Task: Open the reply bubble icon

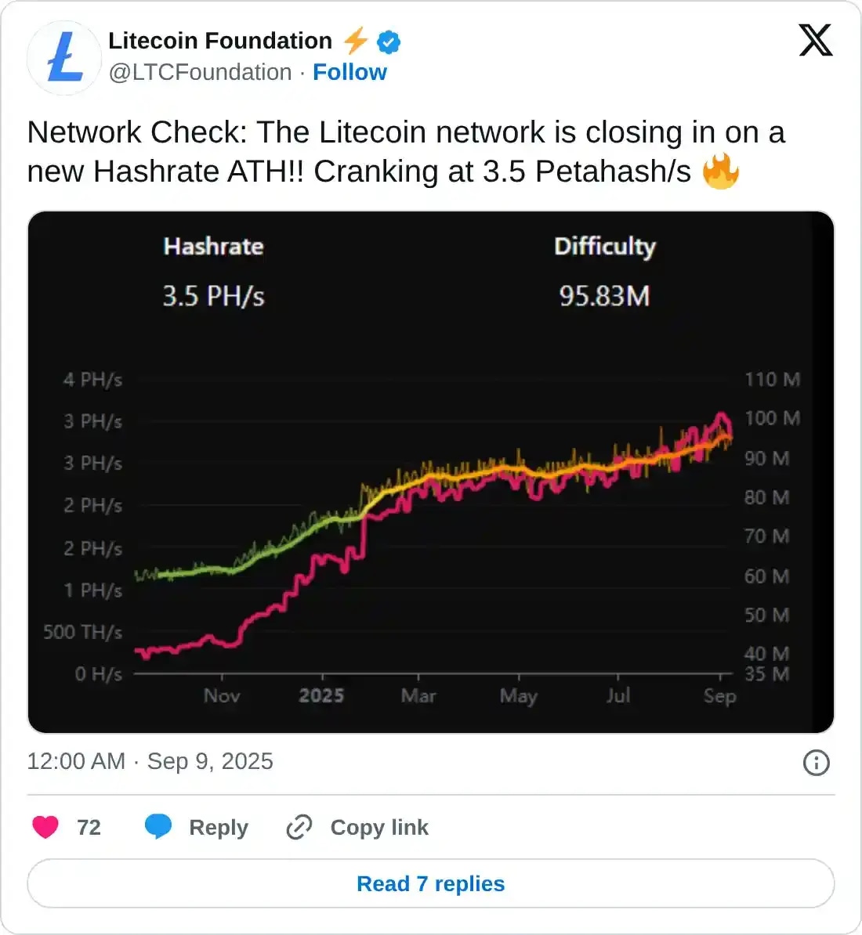Action: (x=159, y=826)
